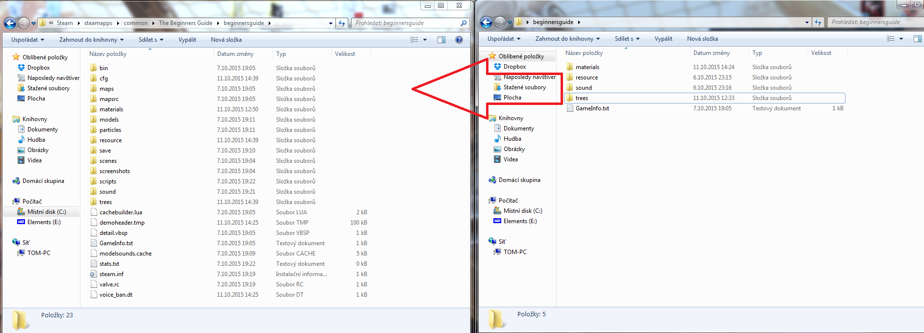Select the cachebuilder.lua file icon
Screen dimensions: 924x333
click(94, 212)
